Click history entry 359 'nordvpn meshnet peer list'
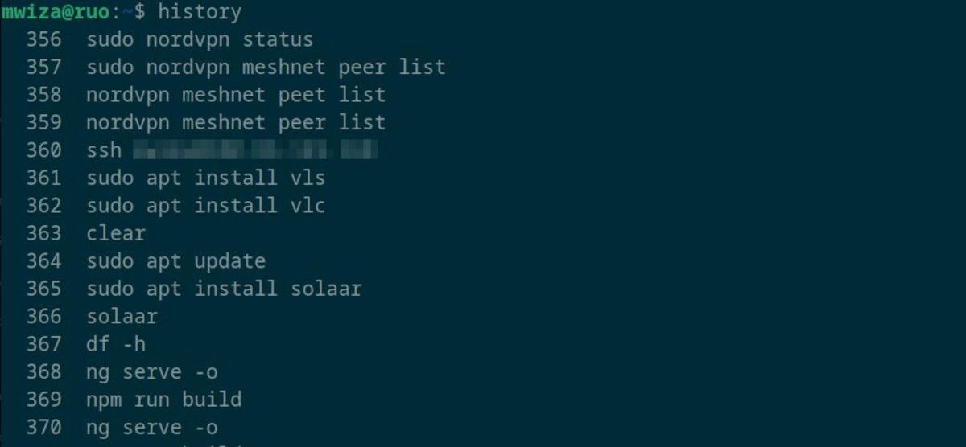 click(236, 122)
